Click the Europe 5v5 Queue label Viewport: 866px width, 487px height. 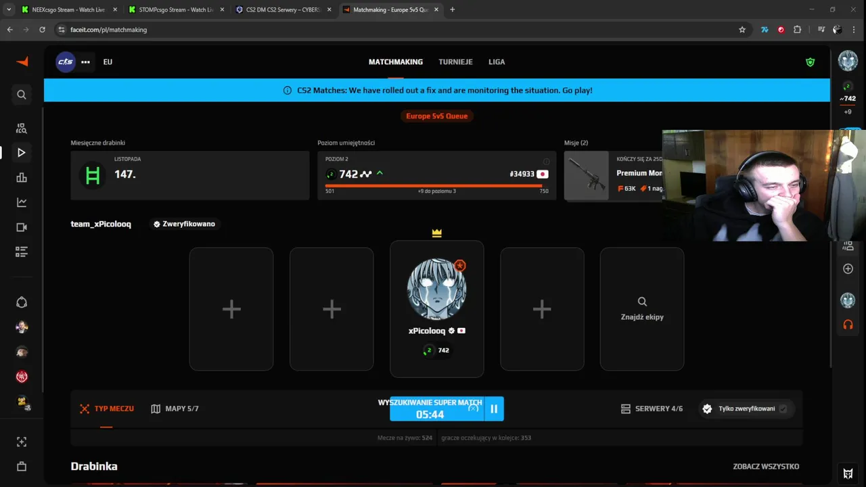(436, 116)
